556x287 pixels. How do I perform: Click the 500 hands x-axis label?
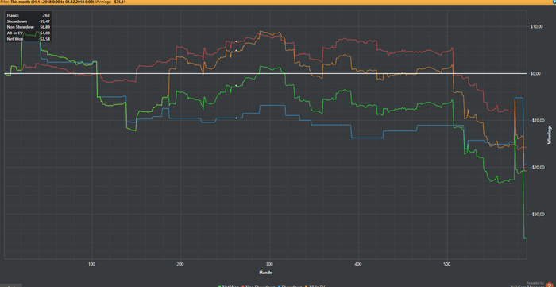447,264
